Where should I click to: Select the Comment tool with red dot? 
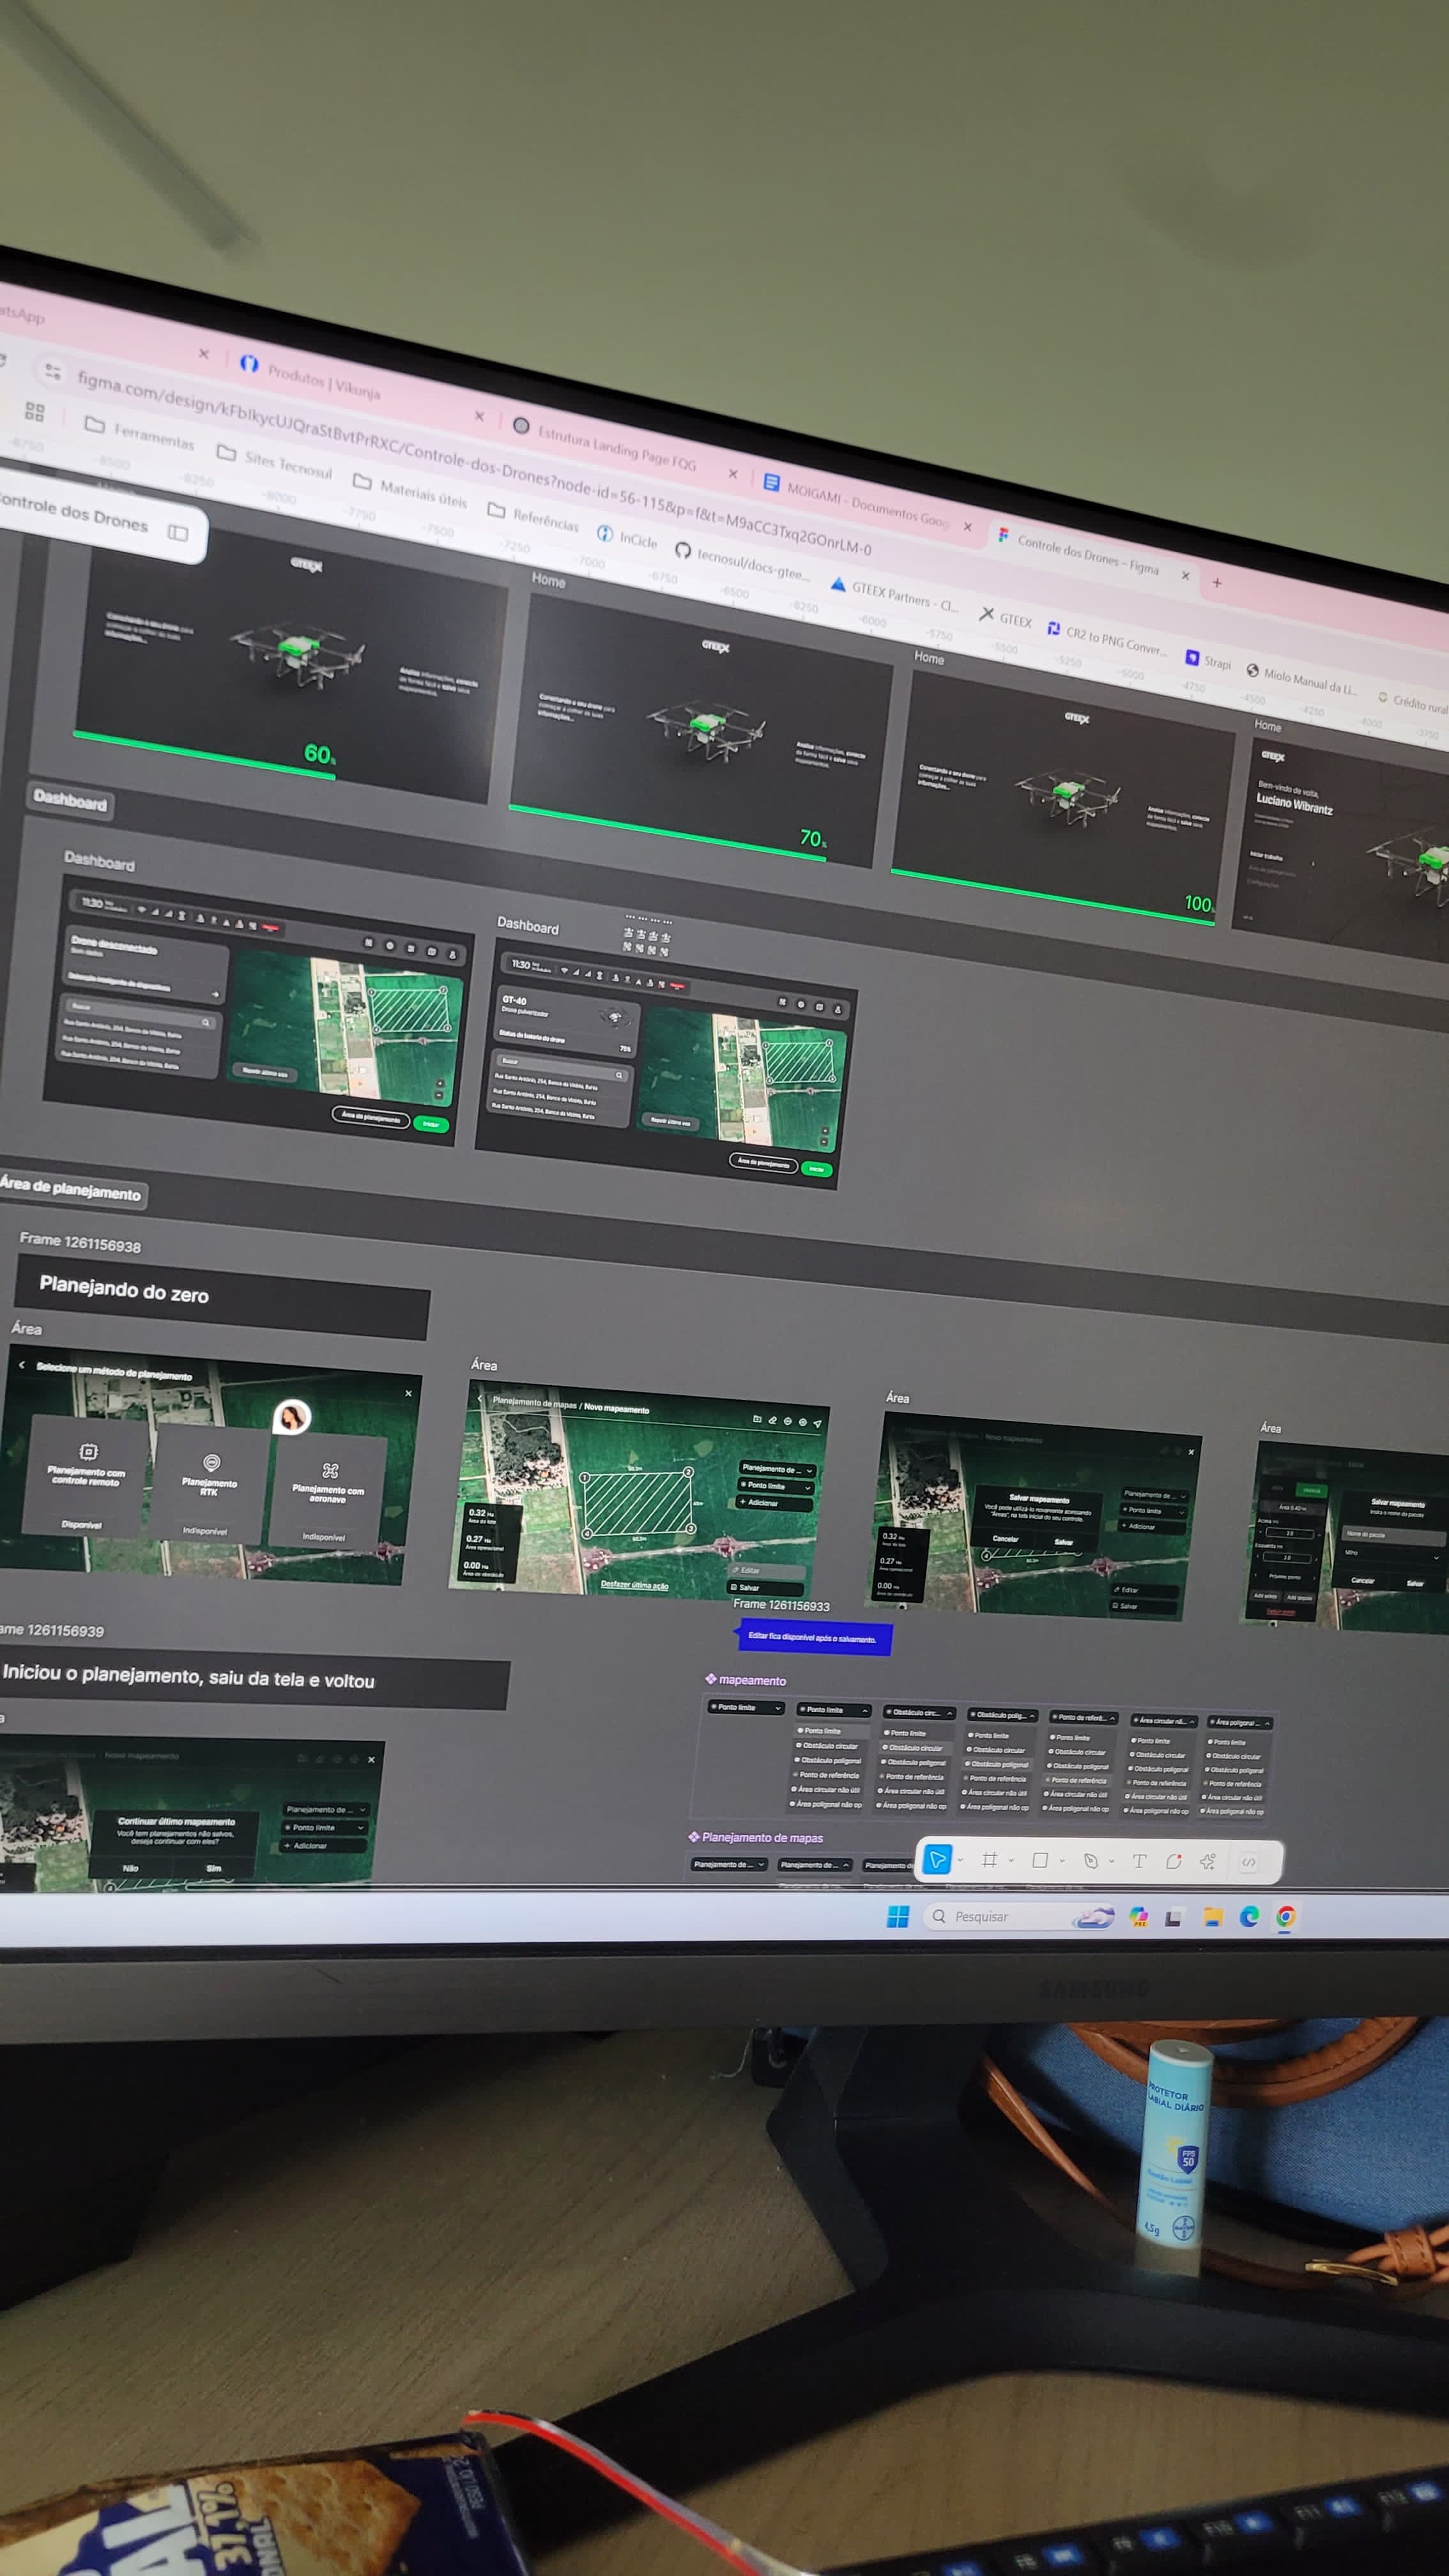click(1174, 1862)
